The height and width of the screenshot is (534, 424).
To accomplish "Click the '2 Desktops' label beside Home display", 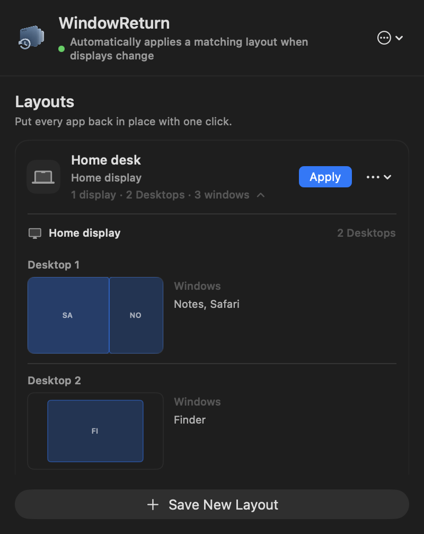I will tap(366, 233).
